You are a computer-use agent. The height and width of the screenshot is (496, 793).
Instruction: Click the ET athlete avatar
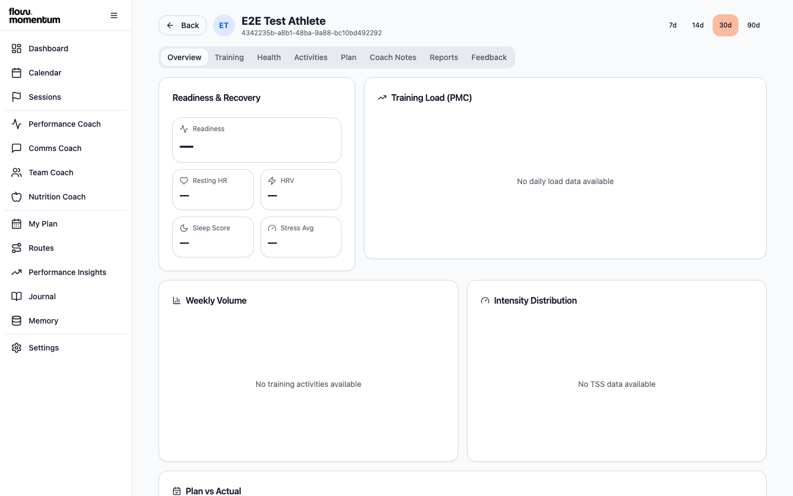(224, 25)
